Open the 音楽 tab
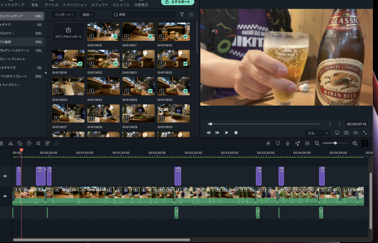The height and width of the screenshot is (243, 378). point(35,5)
